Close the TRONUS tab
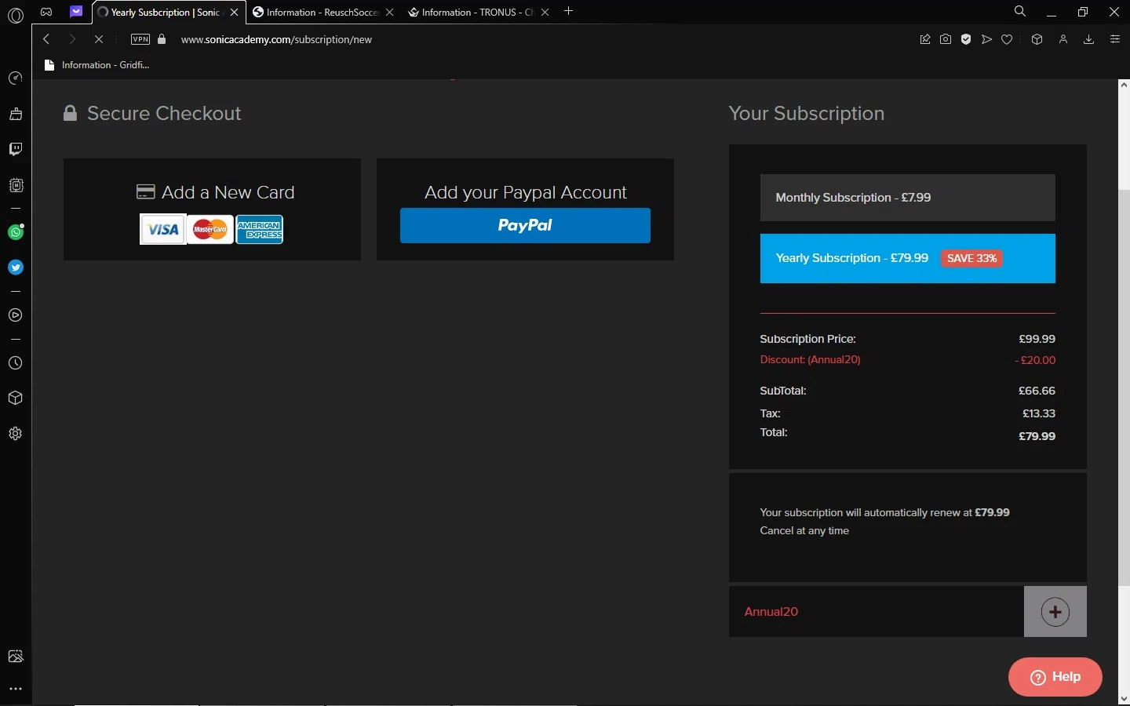 coord(545,13)
